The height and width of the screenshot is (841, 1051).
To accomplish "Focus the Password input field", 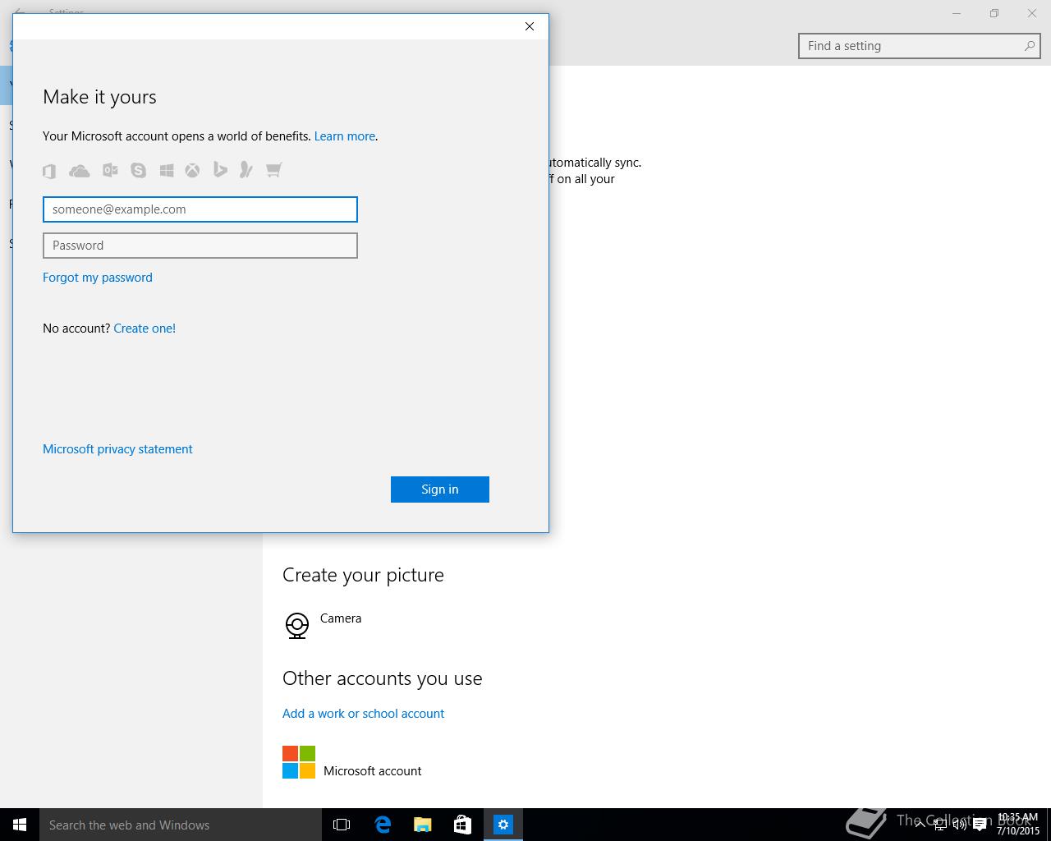I will [x=200, y=246].
